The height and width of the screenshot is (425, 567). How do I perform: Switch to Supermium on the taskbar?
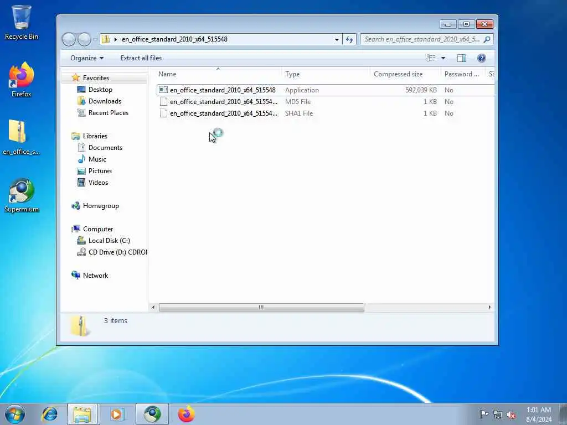point(152,414)
